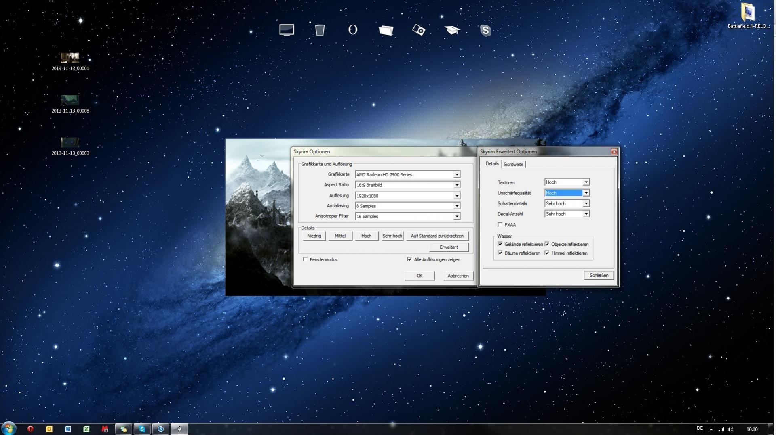Uncheck Alle Auflösungen zeigen
The image size is (776, 435).
(x=409, y=259)
